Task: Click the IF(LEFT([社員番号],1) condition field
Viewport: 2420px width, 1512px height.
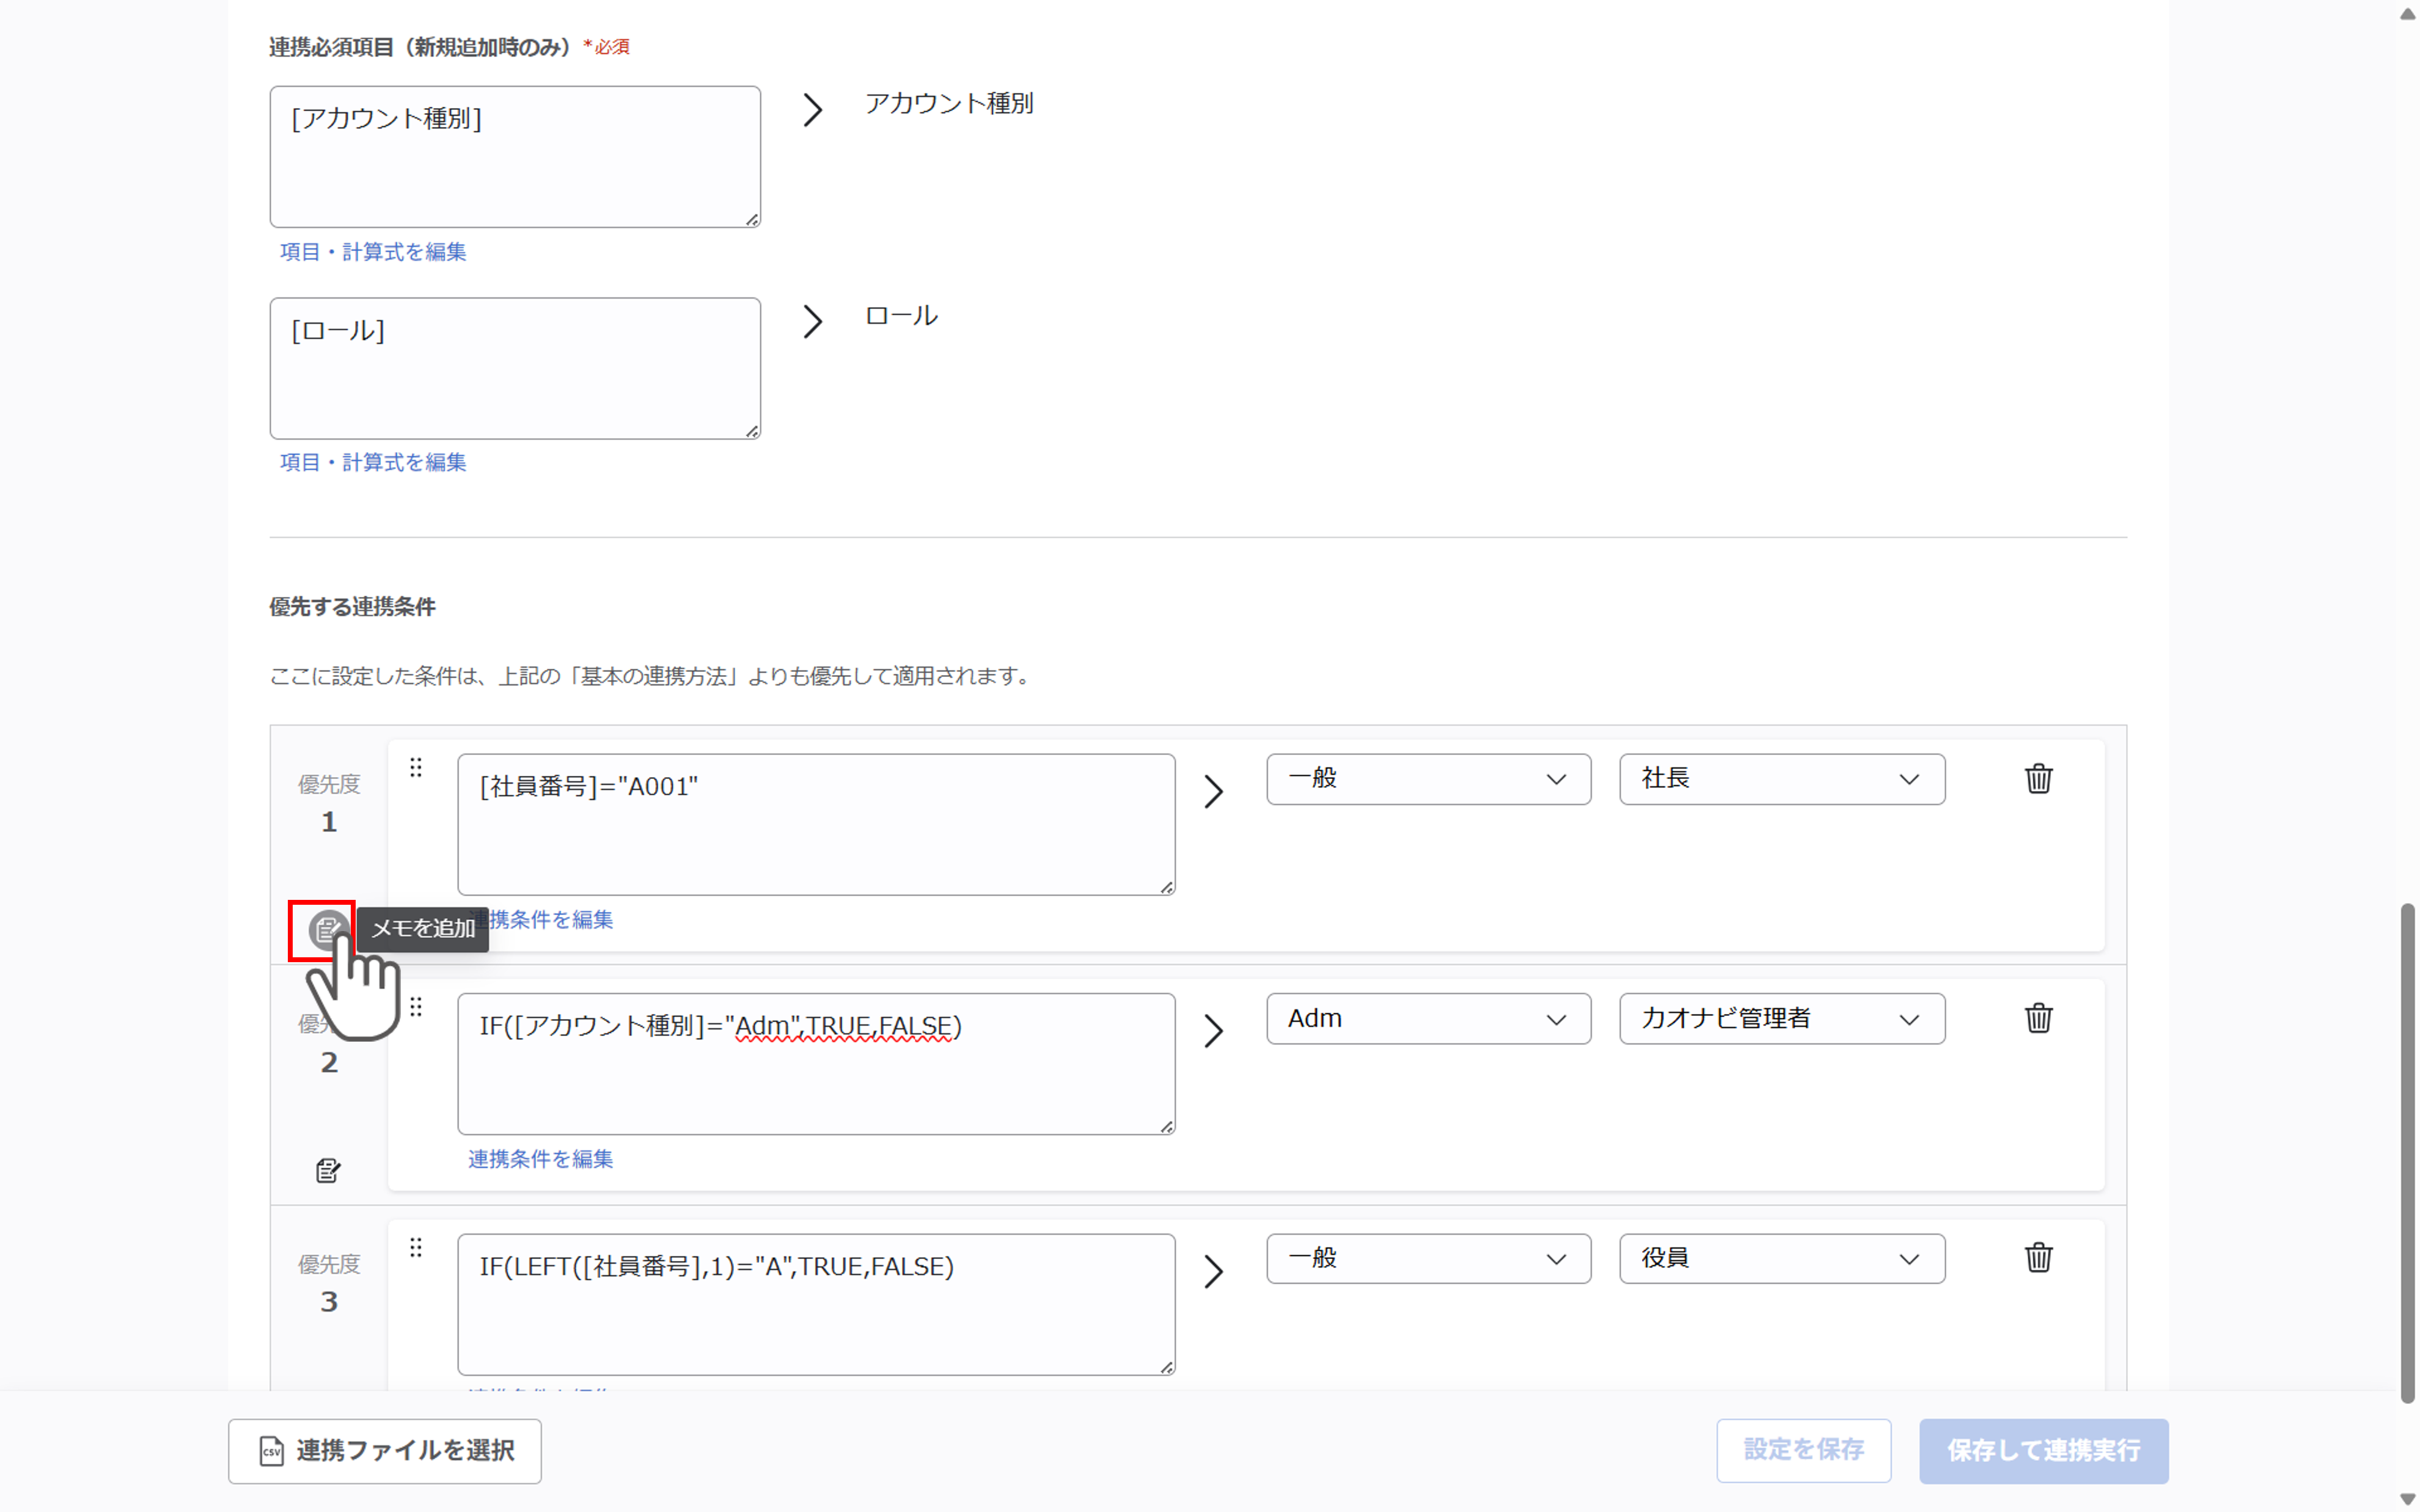Action: click(x=816, y=1304)
